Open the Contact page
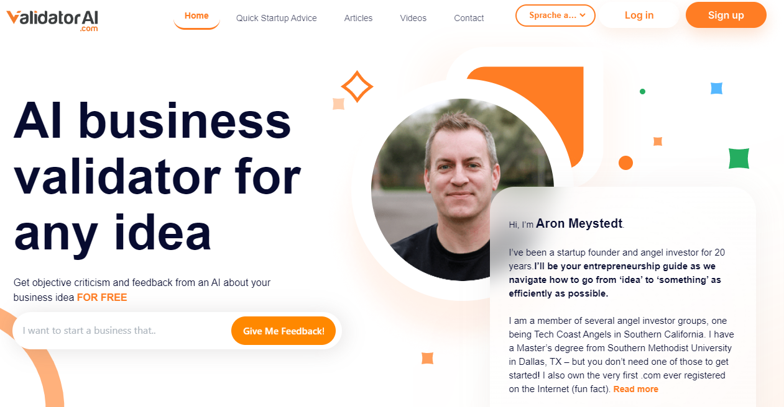Screen dimensions: 784x407 (469, 18)
